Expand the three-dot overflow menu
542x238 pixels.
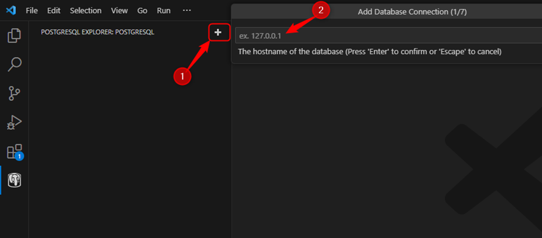[x=187, y=11]
